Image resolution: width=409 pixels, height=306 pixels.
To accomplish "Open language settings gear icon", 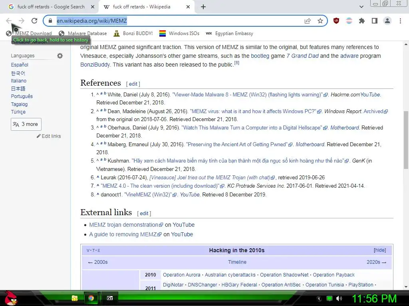I will pos(60,56).
